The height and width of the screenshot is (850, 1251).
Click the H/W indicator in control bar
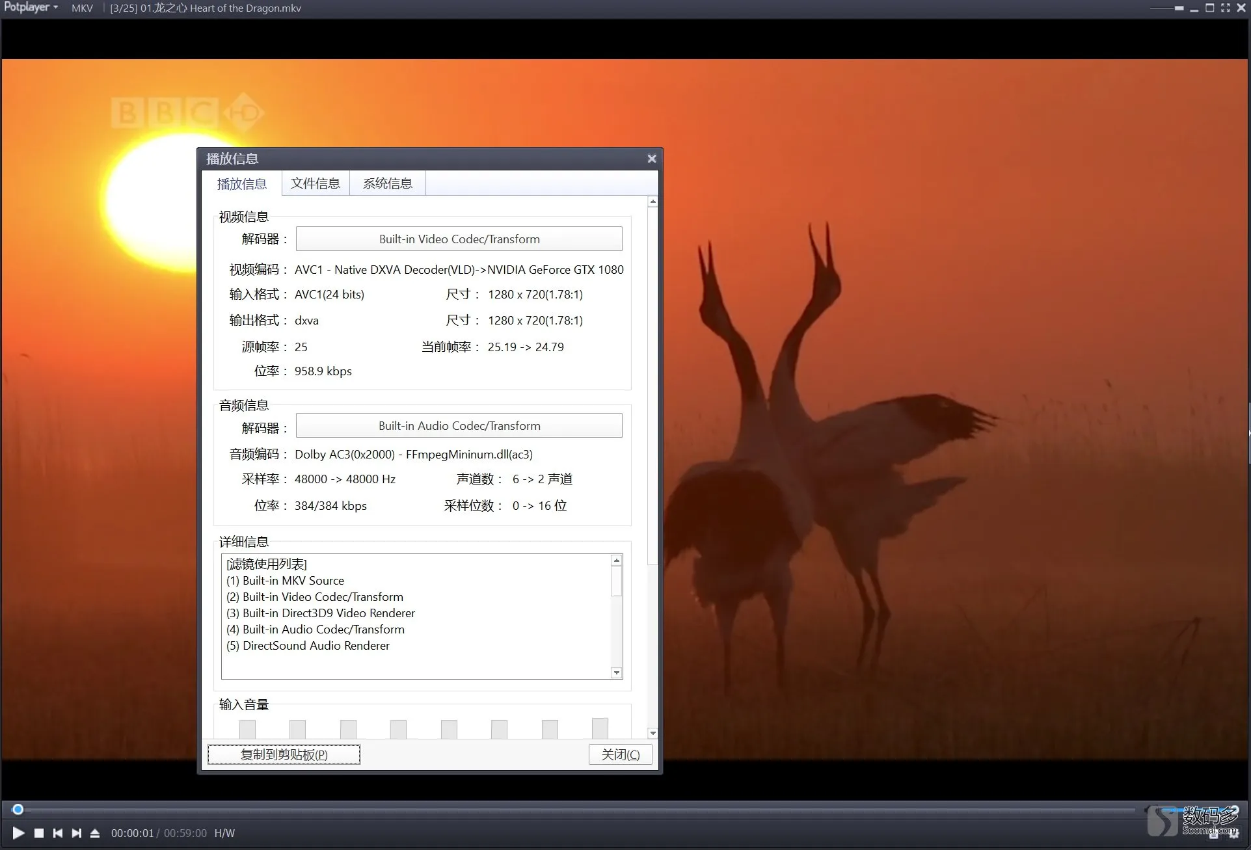tap(224, 833)
